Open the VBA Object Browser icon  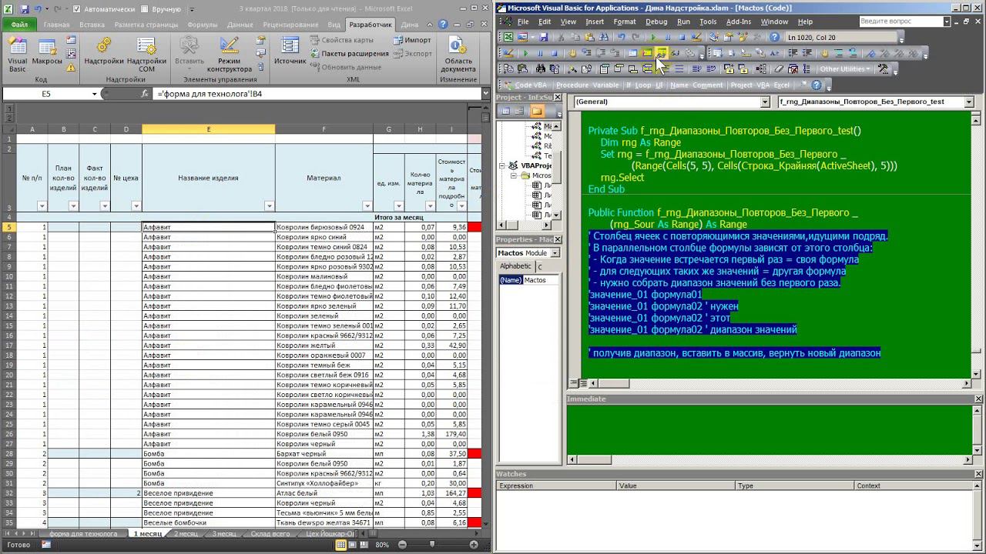click(x=744, y=37)
